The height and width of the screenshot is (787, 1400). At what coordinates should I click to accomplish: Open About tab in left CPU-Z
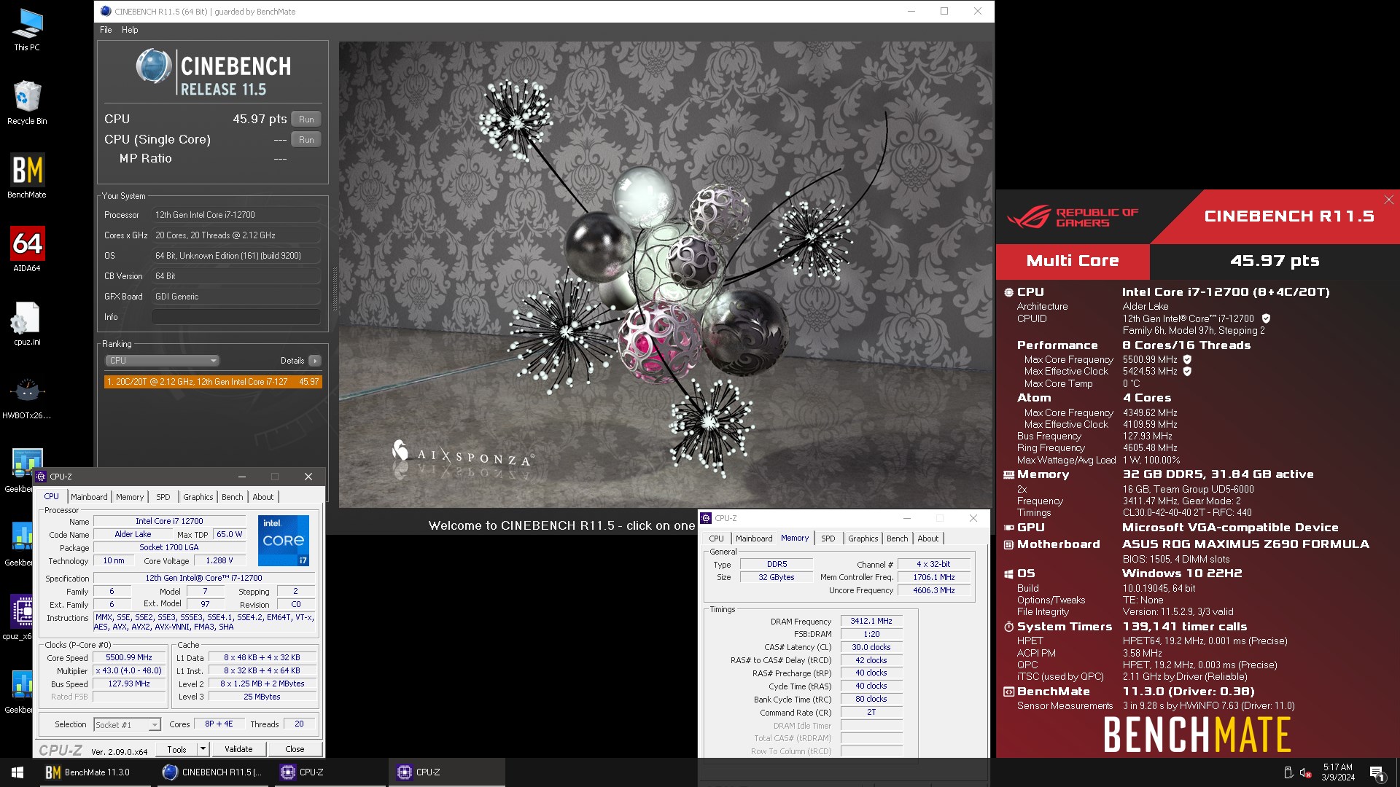pos(263,497)
